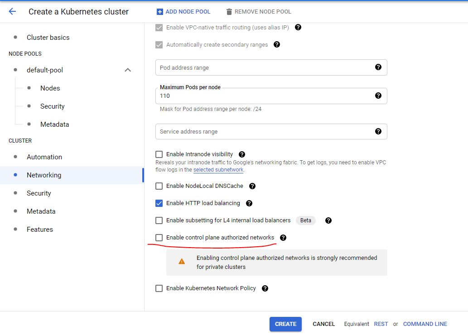Open help icon in Service address range field

(x=378, y=131)
